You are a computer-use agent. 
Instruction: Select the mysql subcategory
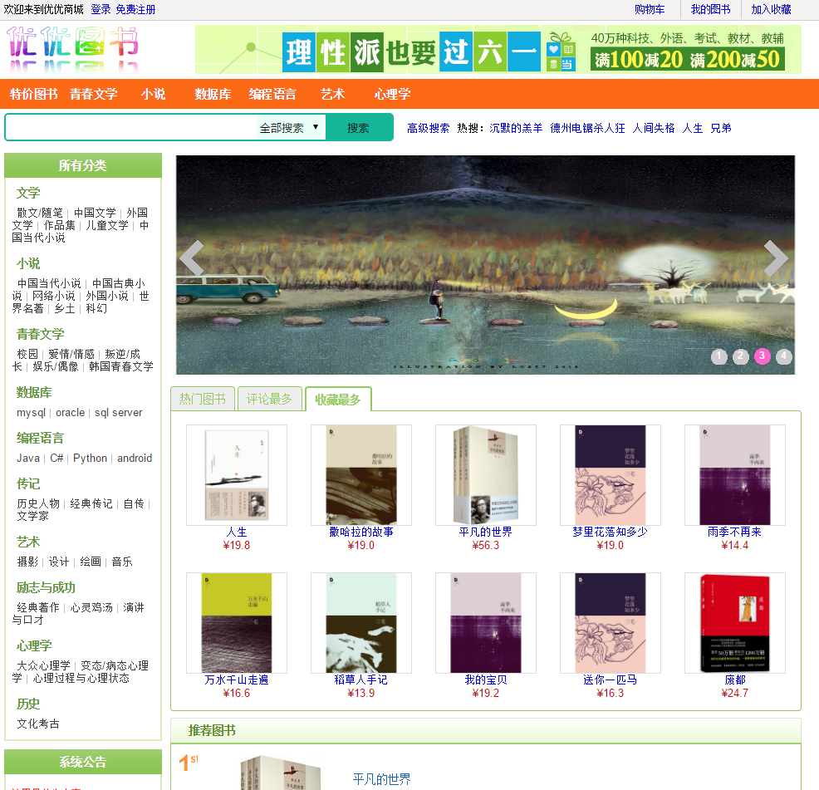[32, 413]
